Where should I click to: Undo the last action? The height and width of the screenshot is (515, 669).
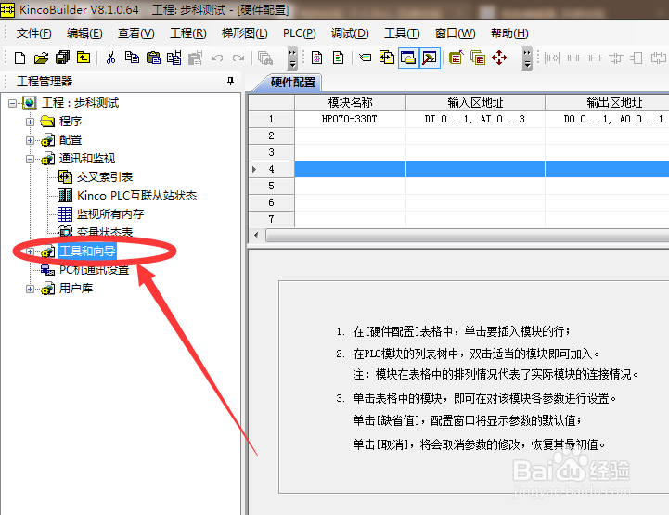point(217,58)
